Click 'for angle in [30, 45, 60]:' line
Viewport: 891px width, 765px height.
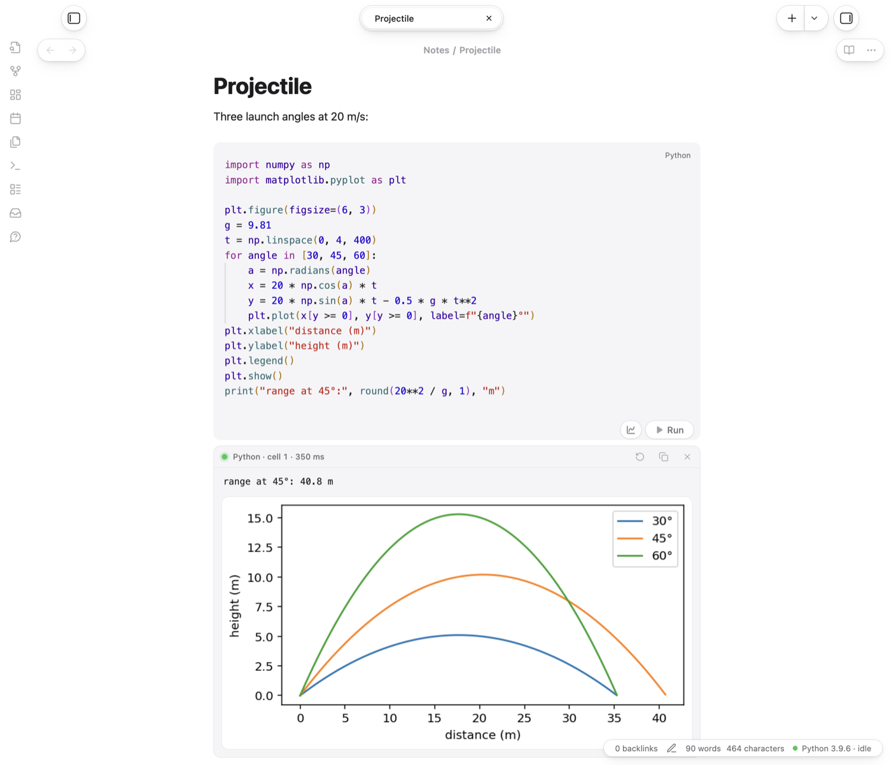click(300, 256)
